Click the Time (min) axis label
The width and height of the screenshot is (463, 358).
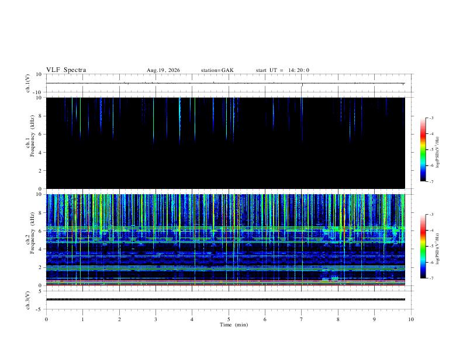click(x=234, y=325)
